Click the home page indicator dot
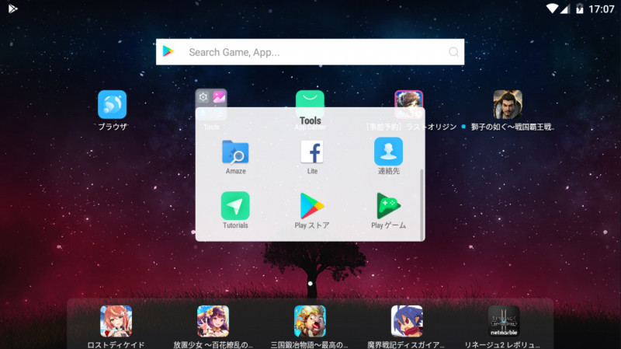This screenshot has height=349, width=621. [310, 284]
